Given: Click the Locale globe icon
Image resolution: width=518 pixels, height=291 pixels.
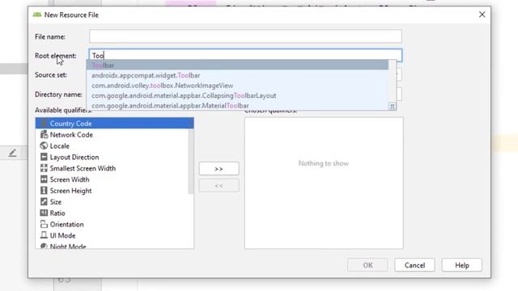Looking at the screenshot, I should click(44, 145).
